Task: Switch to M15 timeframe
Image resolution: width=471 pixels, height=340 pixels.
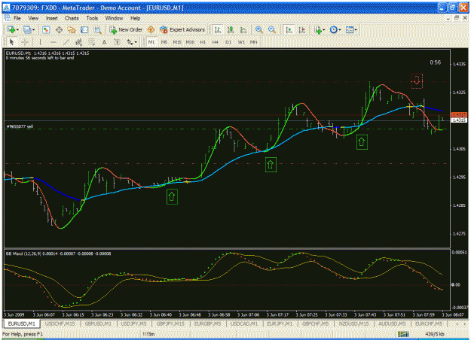Action: coord(177,42)
